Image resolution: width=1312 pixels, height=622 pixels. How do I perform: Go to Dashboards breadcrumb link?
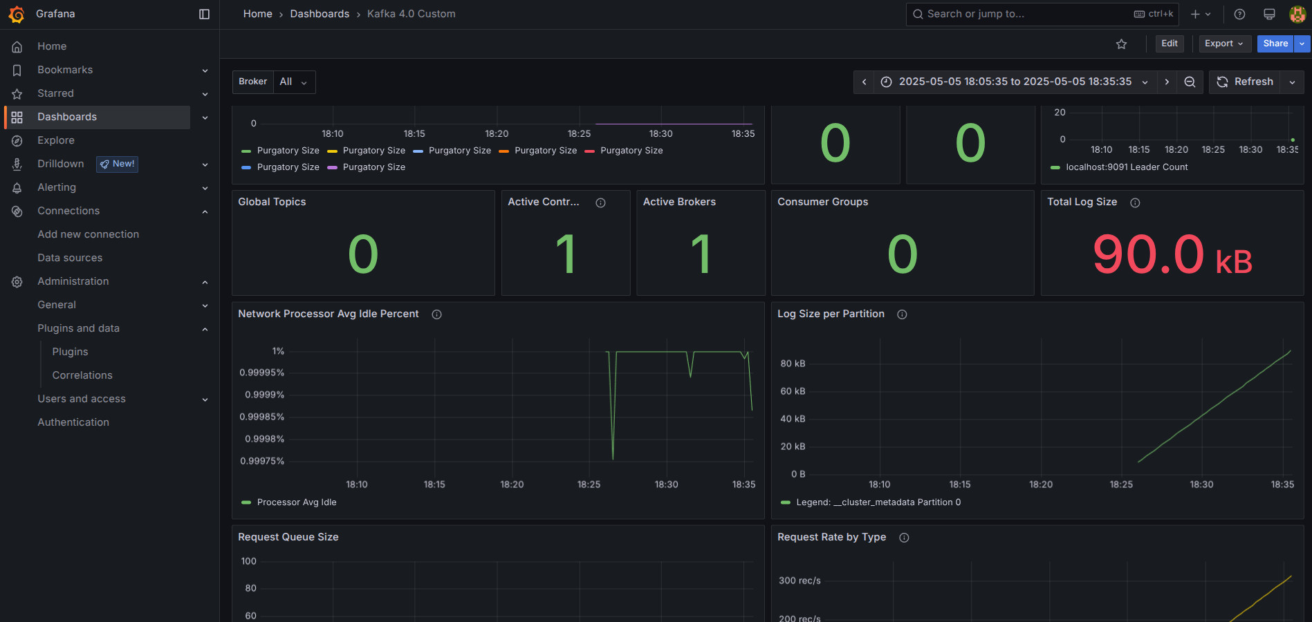point(320,14)
